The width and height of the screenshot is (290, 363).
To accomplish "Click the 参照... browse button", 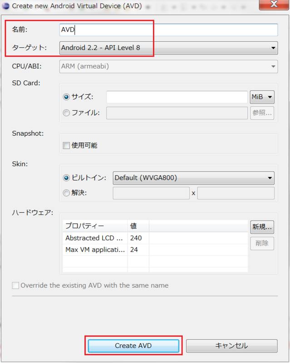I will point(262,113).
